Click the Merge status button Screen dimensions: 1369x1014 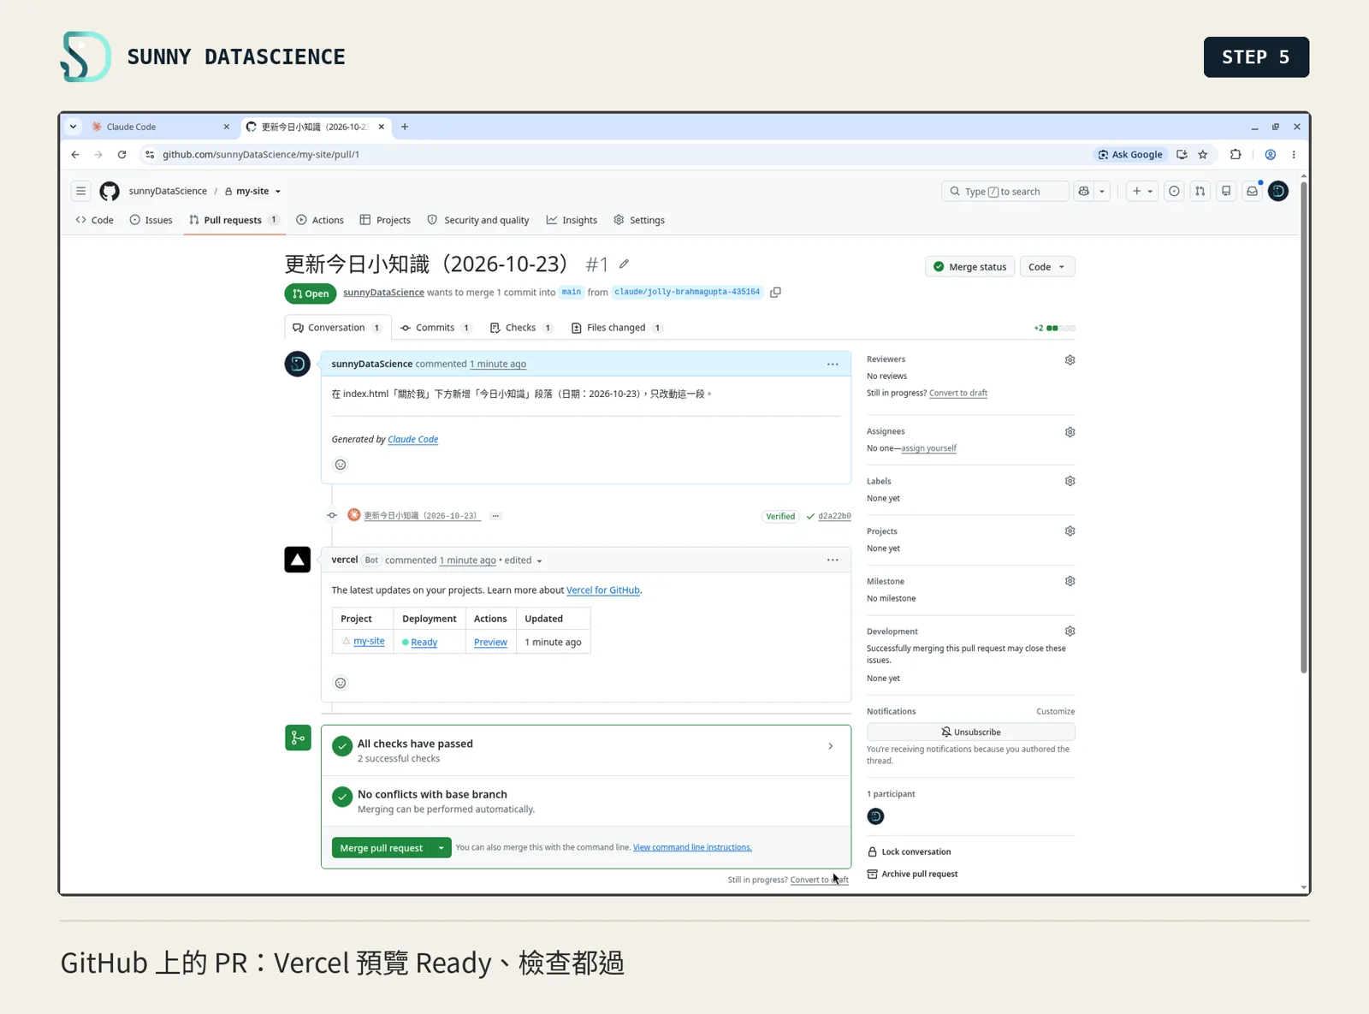969,267
